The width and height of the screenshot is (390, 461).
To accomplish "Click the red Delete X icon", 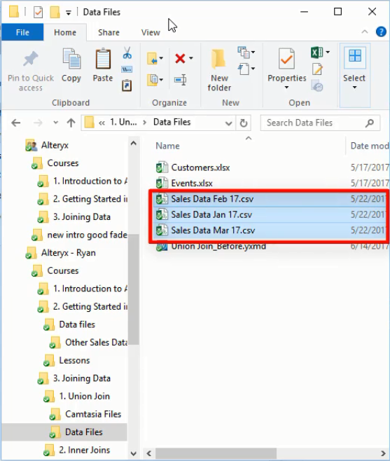I will 180,58.
